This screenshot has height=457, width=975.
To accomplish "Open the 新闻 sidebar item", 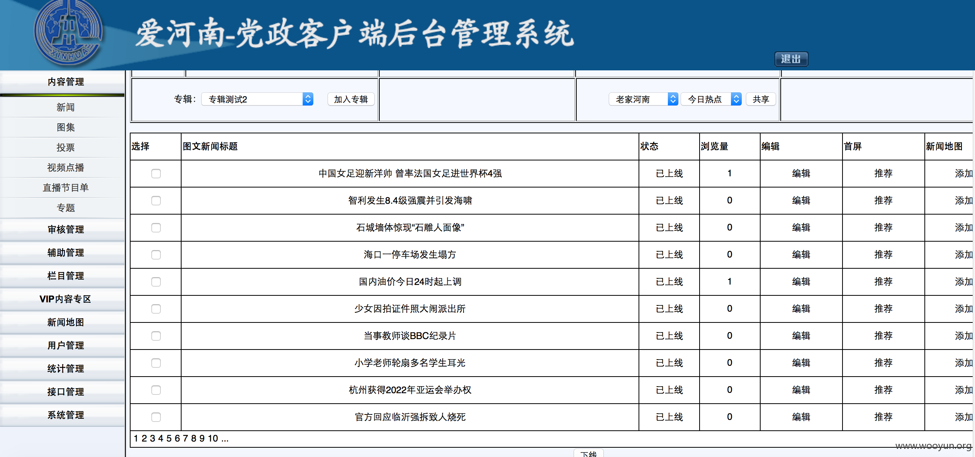I will coord(62,107).
